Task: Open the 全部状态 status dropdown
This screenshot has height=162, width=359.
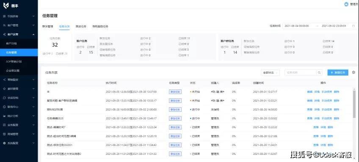Action: (x=270, y=73)
